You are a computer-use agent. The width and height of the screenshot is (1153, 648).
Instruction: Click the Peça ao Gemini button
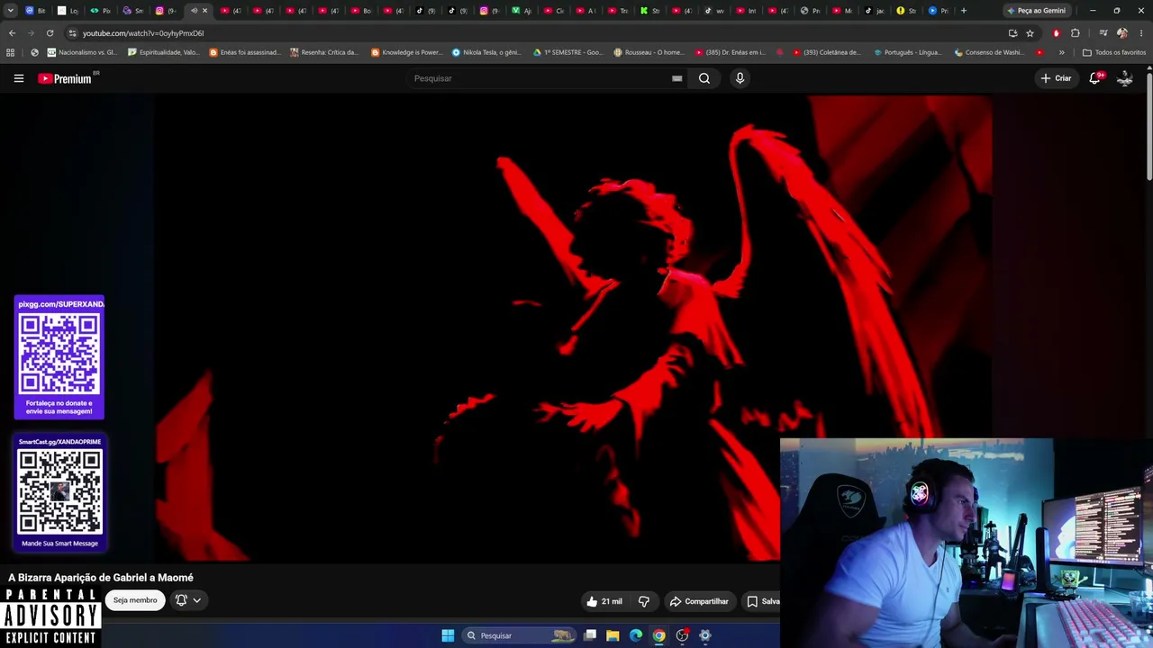(x=1036, y=11)
